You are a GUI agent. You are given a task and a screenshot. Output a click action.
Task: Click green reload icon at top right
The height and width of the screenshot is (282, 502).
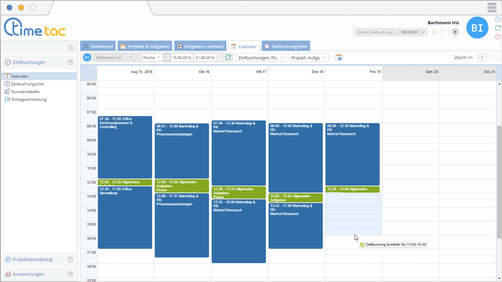[497, 28]
